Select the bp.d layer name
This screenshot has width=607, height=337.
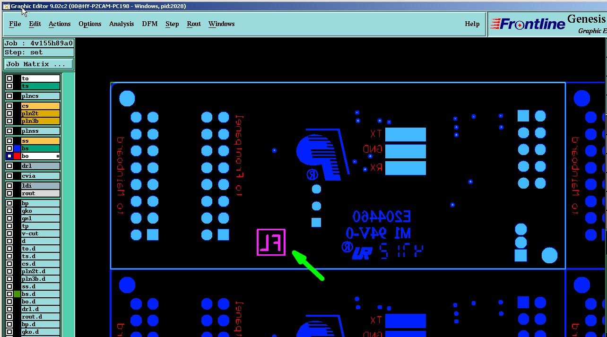point(41,324)
